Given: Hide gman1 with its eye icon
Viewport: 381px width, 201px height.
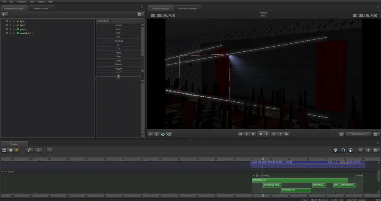Looking at the screenshot, I should [x=7, y=29].
